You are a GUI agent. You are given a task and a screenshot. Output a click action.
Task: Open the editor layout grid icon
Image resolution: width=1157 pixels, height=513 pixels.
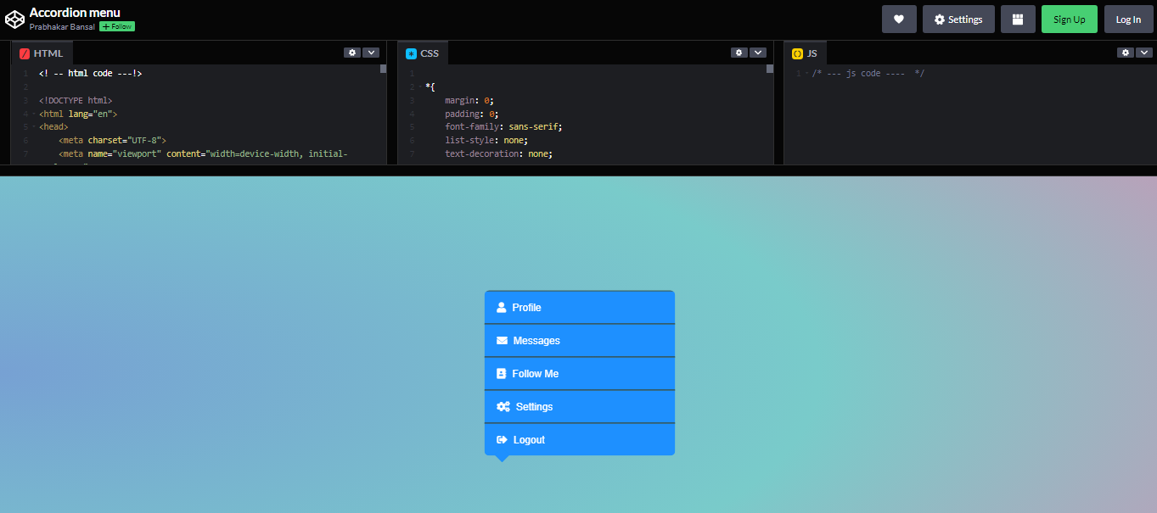coord(1018,19)
